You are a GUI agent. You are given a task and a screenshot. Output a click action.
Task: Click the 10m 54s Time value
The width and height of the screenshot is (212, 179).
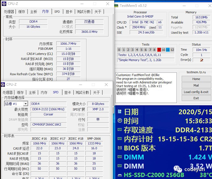coord(201,50)
